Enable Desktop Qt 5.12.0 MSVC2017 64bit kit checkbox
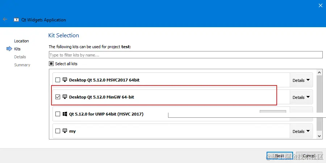The image size is (326, 163). [x=58, y=80]
